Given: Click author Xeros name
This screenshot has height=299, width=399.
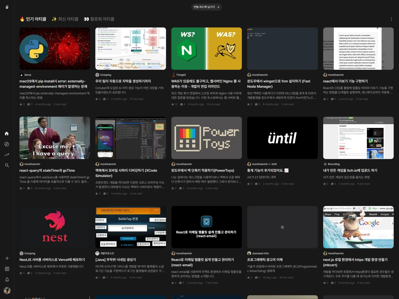Looking at the screenshot, I should [28, 75].
